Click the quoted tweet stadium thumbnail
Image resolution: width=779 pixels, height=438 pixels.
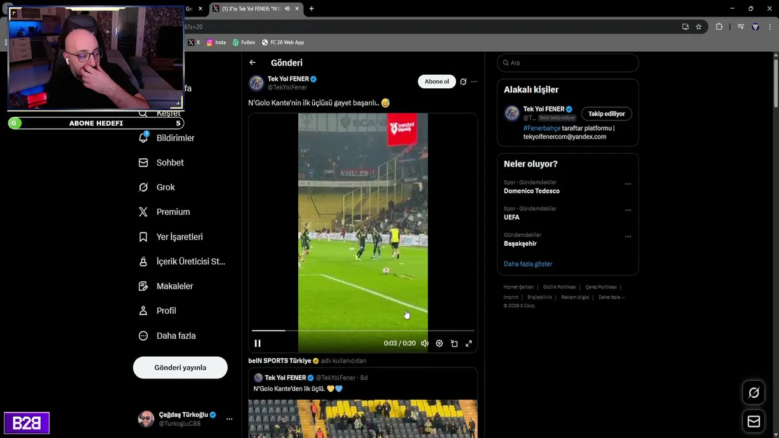point(363,419)
